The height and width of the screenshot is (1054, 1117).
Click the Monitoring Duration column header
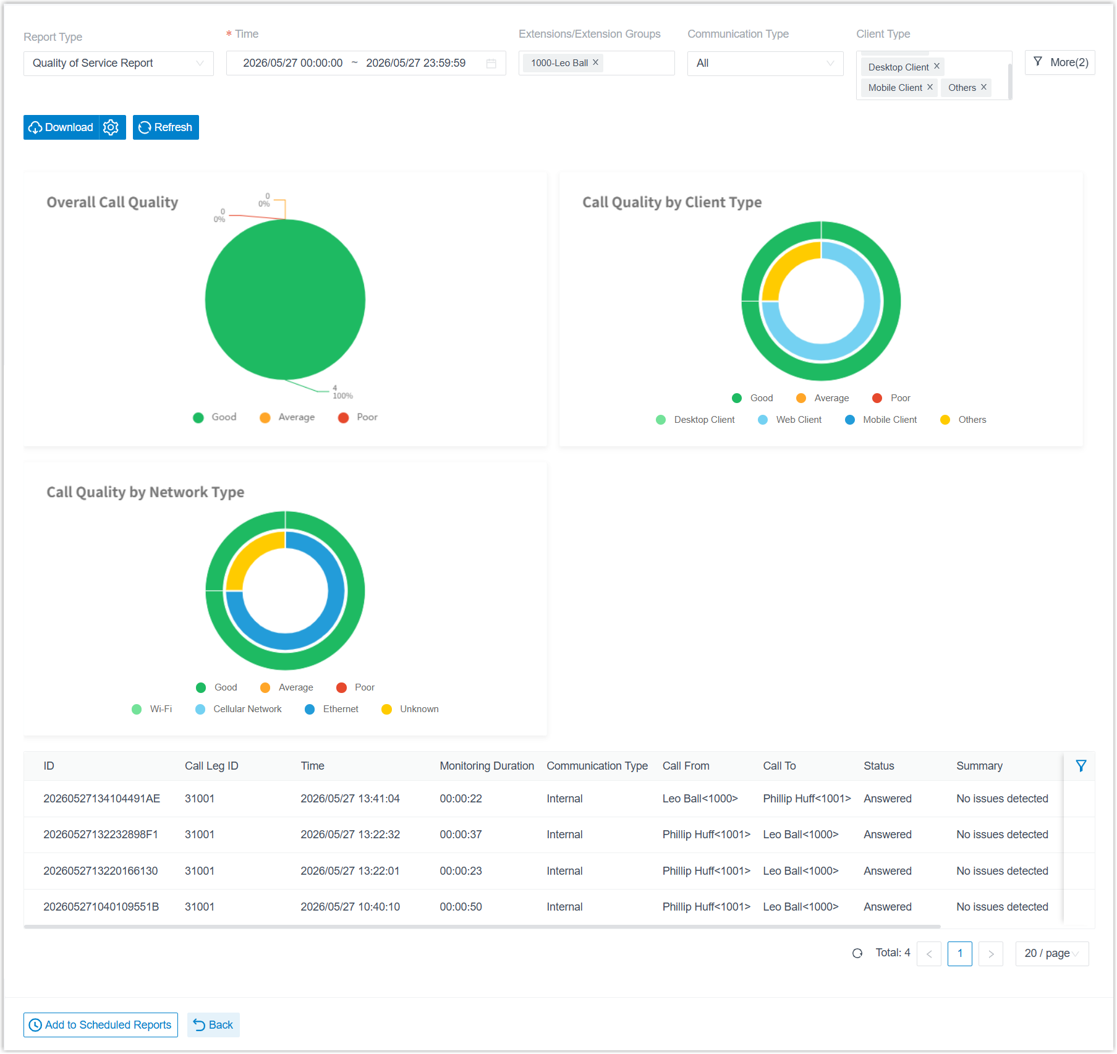click(x=487, y=766)
